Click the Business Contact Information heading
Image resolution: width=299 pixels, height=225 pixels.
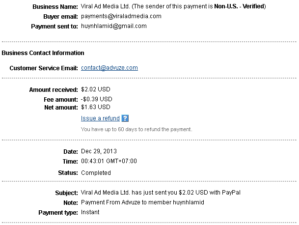tap(43, 53)
